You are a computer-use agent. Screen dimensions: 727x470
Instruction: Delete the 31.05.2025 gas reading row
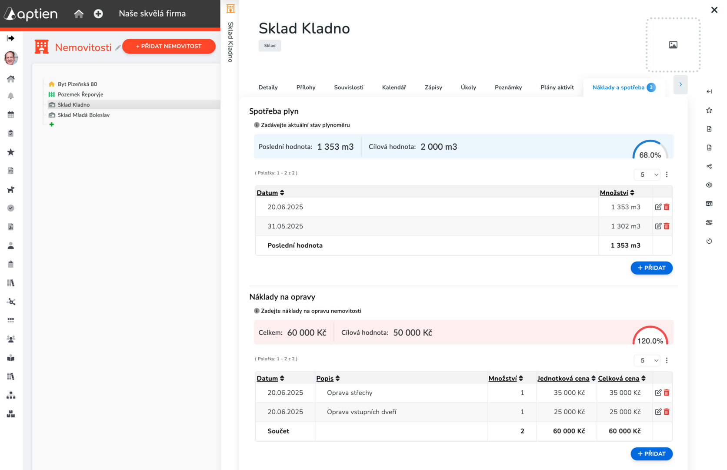pyautogui.click(x=667, y=226)
